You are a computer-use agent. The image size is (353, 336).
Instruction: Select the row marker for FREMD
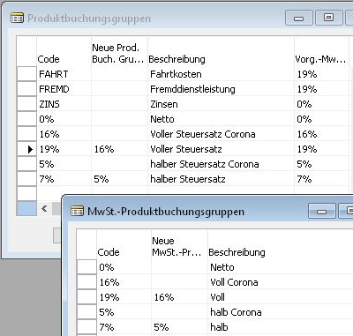(x=26, y=89)
